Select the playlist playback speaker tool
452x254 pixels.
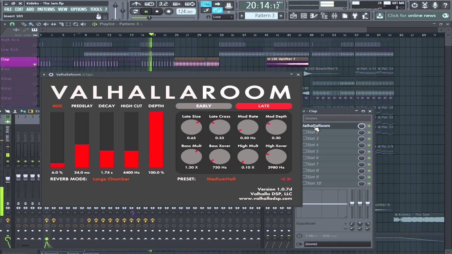tap(83, 24)
